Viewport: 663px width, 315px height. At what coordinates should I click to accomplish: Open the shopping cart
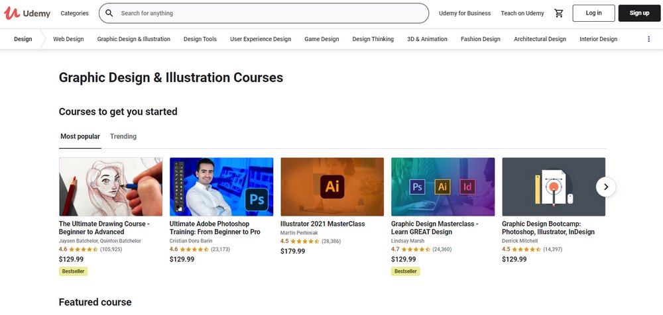click(559, 13)
